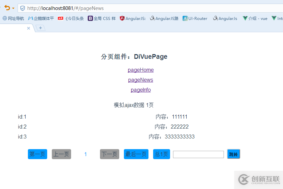
Task: Close the current browser tab
Action: (29, 28)
